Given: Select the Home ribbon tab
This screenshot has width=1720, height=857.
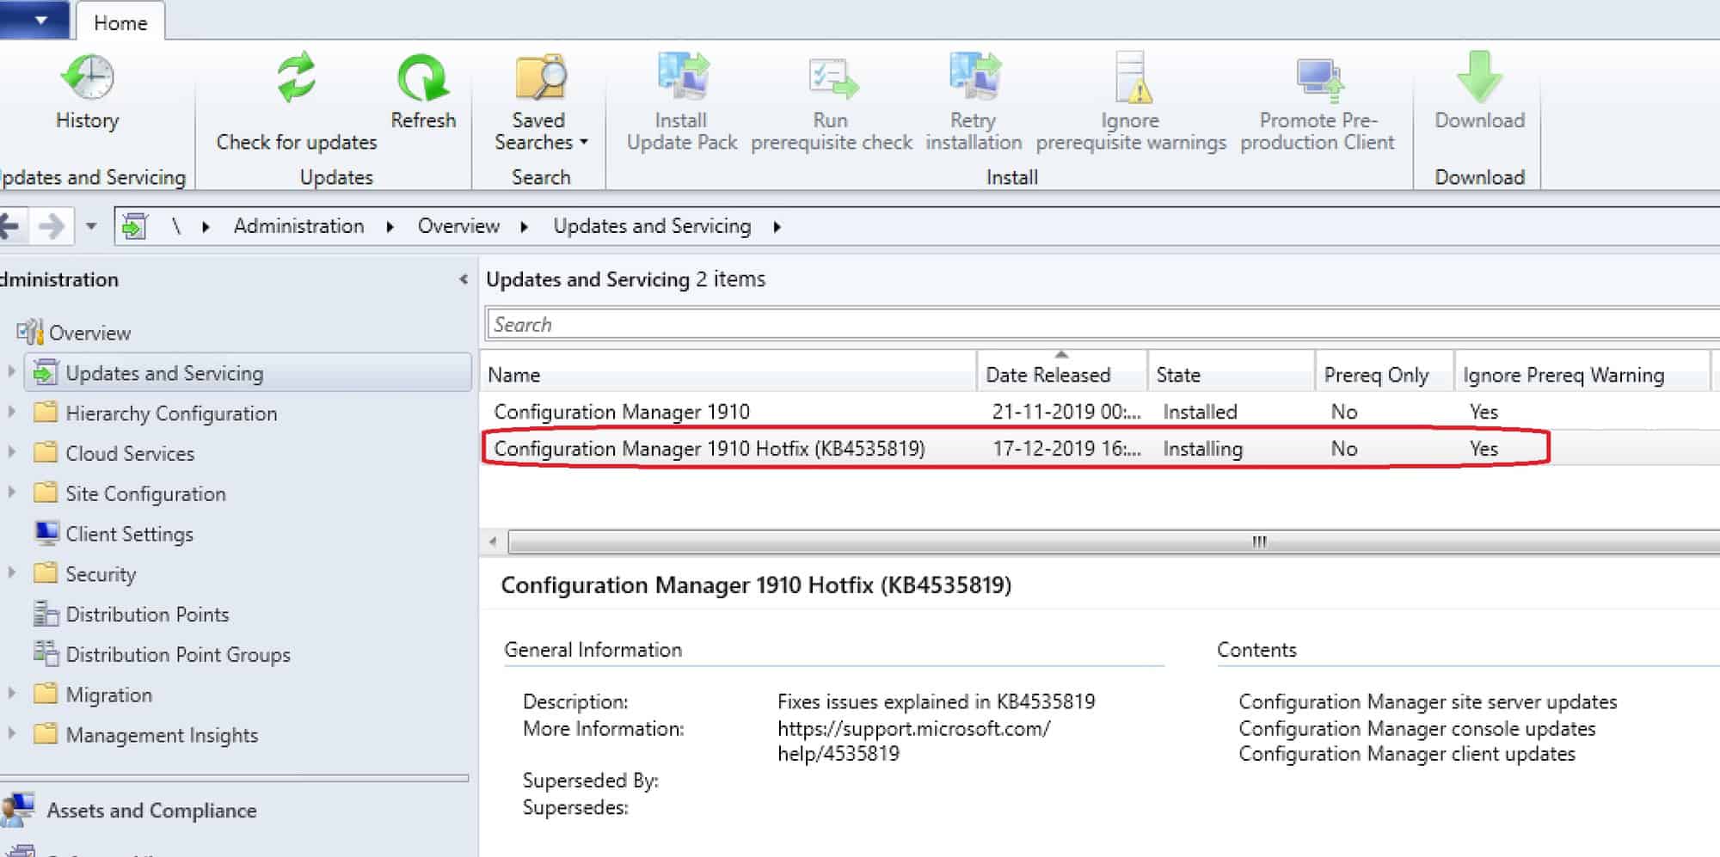Looking at the screenshot, I should (x=120, y=22).
